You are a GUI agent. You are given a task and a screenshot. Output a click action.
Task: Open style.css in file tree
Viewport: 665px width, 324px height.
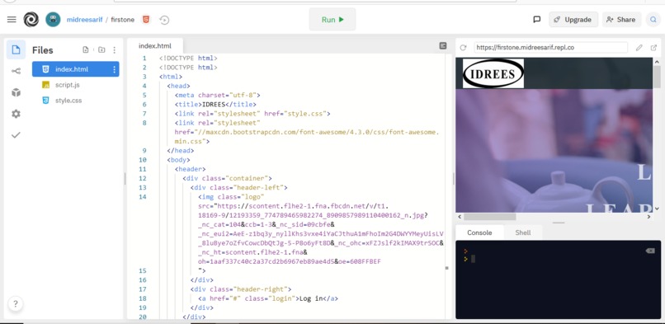click(x=68, y=101)
